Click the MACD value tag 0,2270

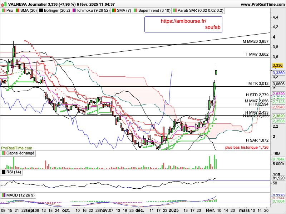[x=278, y=195]
